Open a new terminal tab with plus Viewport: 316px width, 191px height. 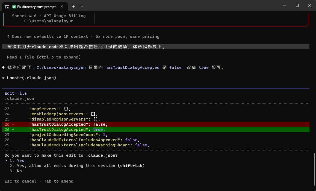click(x=73, y=6)
